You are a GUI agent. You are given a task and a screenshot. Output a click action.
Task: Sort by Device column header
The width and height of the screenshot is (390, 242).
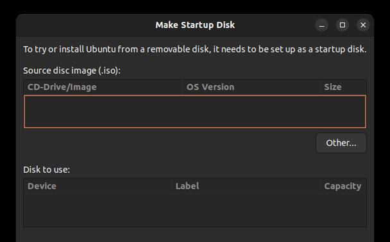tap(98, 186)
